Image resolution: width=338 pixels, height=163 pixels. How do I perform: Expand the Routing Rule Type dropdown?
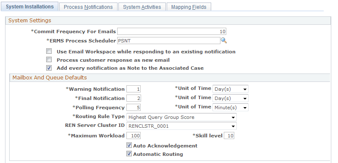coord(181,117)
